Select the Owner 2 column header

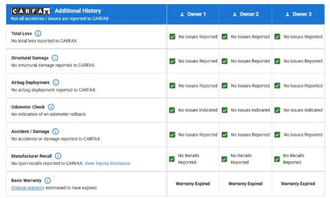coord(245,14)
